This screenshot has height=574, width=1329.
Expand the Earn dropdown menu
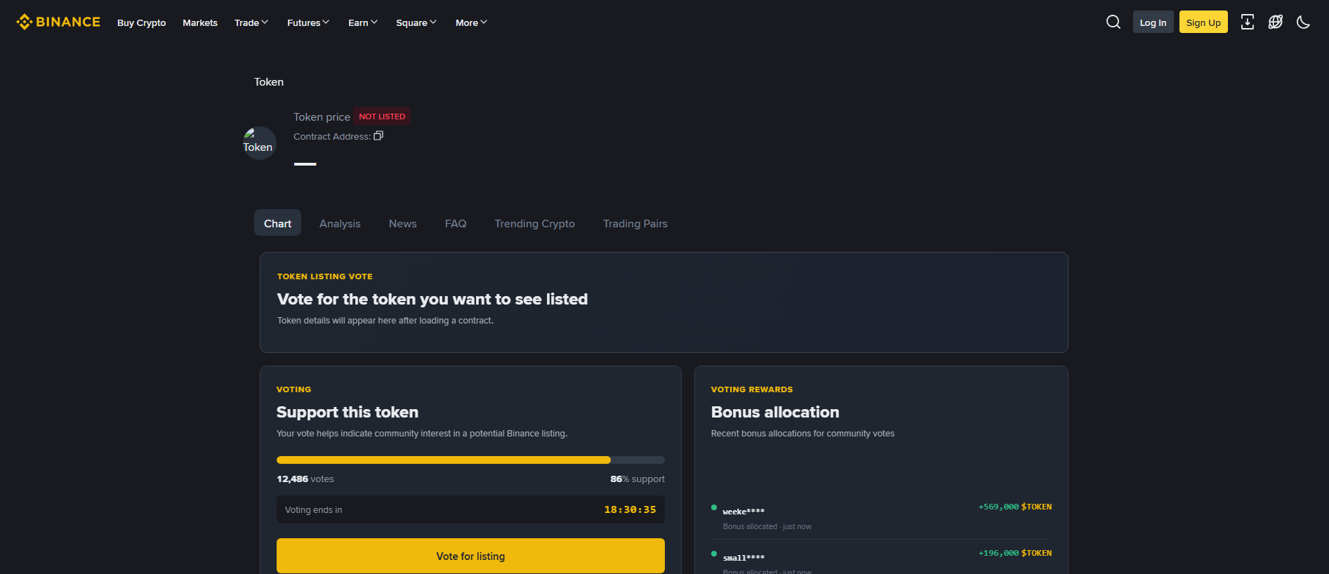(363, 22)
